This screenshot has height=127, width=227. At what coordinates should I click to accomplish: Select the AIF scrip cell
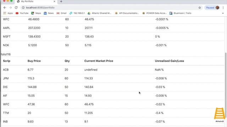(x=5, y=96)
